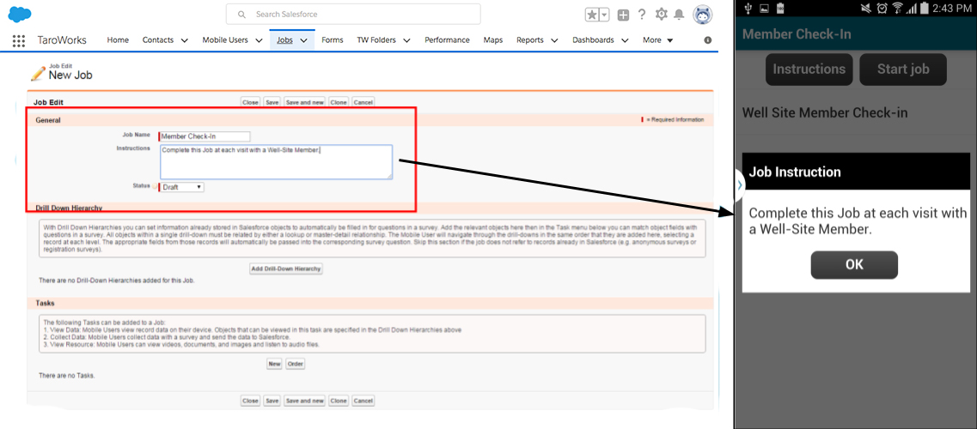
Task: Open the notifications bell
Action: coord(679,15)
